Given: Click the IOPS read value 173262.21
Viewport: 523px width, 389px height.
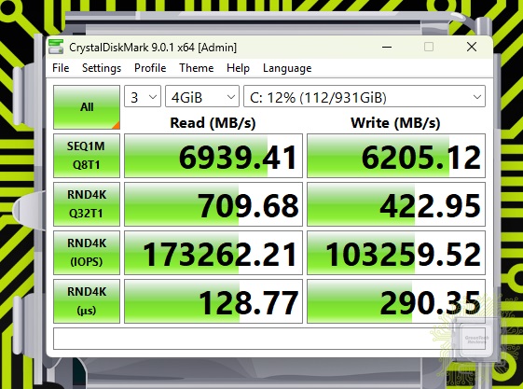Looking at the screenshot, I should click(213, 253).
